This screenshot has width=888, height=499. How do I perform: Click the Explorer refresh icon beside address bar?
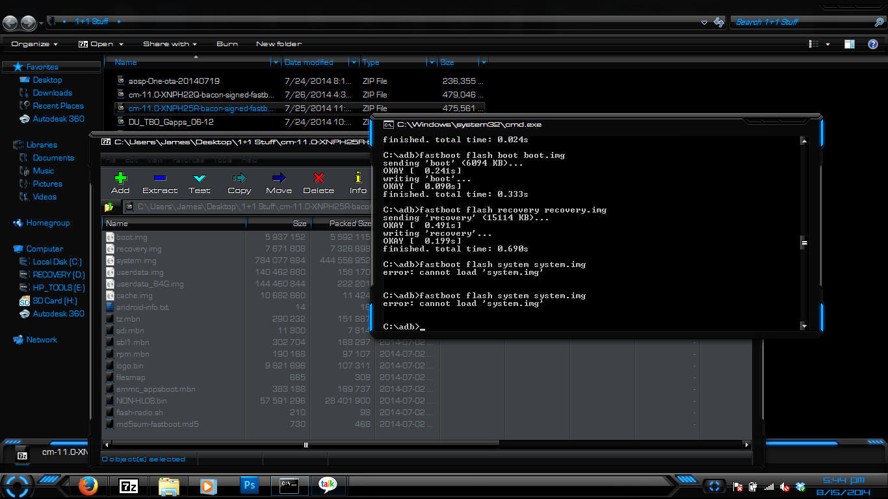(x=719, y=22)
